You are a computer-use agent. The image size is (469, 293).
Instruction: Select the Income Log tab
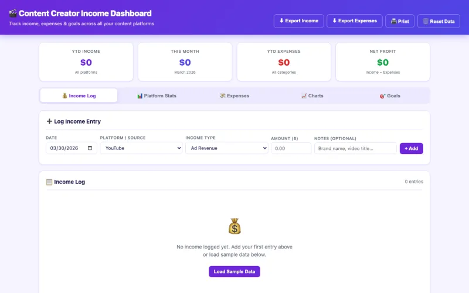(x=79, y=96)
